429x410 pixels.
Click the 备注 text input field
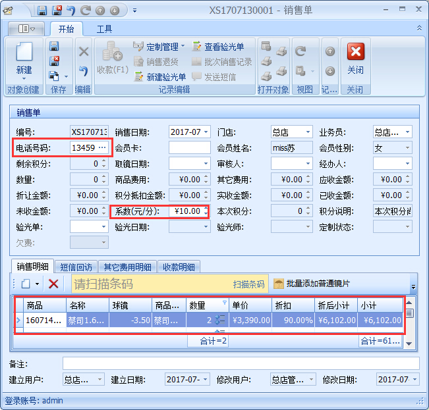(241, 363)
